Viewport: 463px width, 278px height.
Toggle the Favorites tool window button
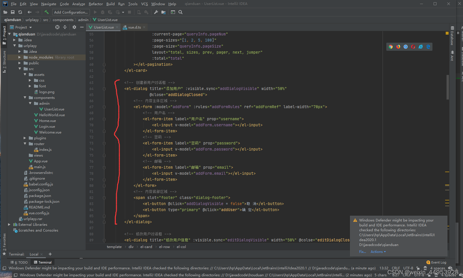(4, 244)
